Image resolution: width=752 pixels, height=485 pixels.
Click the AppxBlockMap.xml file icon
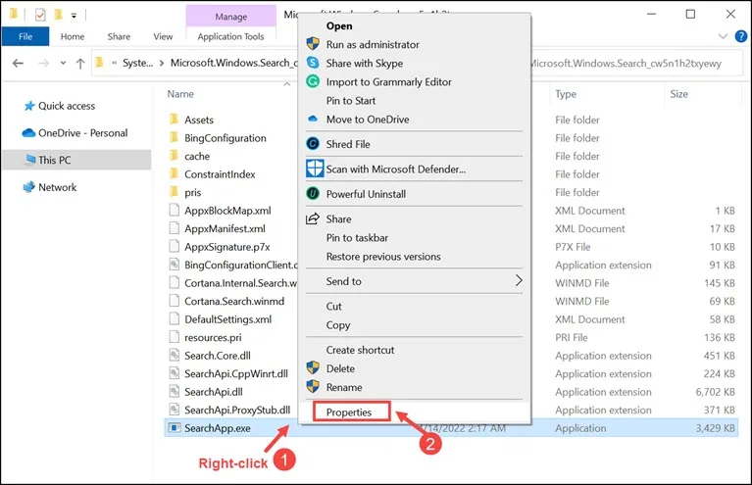[175, 211]
